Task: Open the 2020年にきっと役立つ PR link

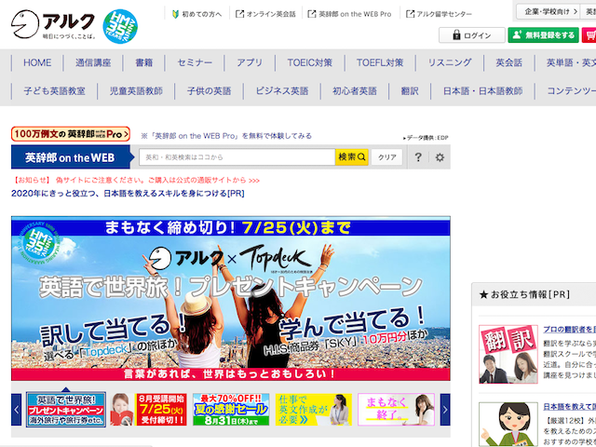Action: click(128, 194)
